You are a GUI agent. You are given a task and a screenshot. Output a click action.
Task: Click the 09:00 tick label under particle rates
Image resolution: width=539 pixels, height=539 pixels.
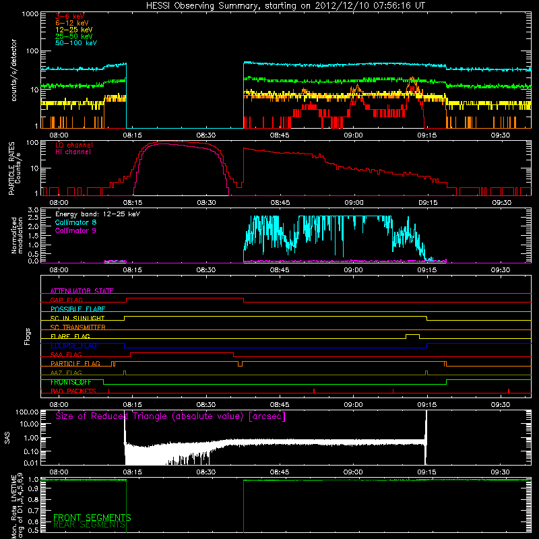(x=354, y=203)
